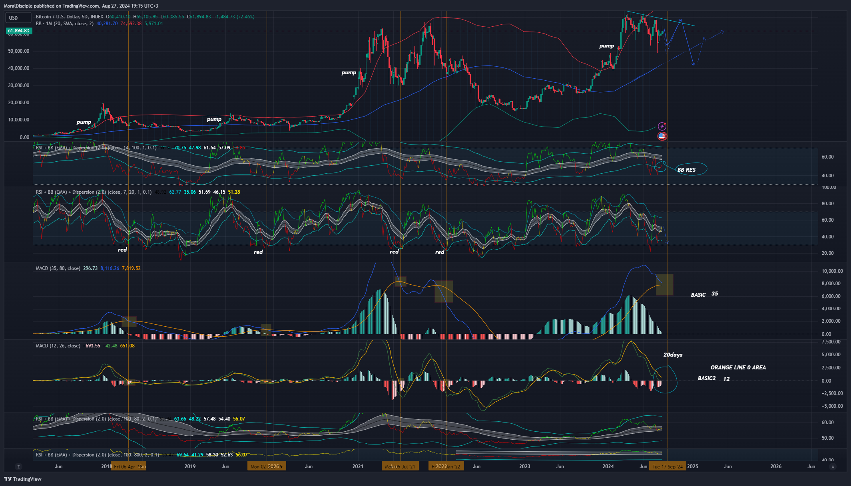Click the pump label beside the 2021 rally
This screenshot has width=851, height=486.
tap(349, 73)
